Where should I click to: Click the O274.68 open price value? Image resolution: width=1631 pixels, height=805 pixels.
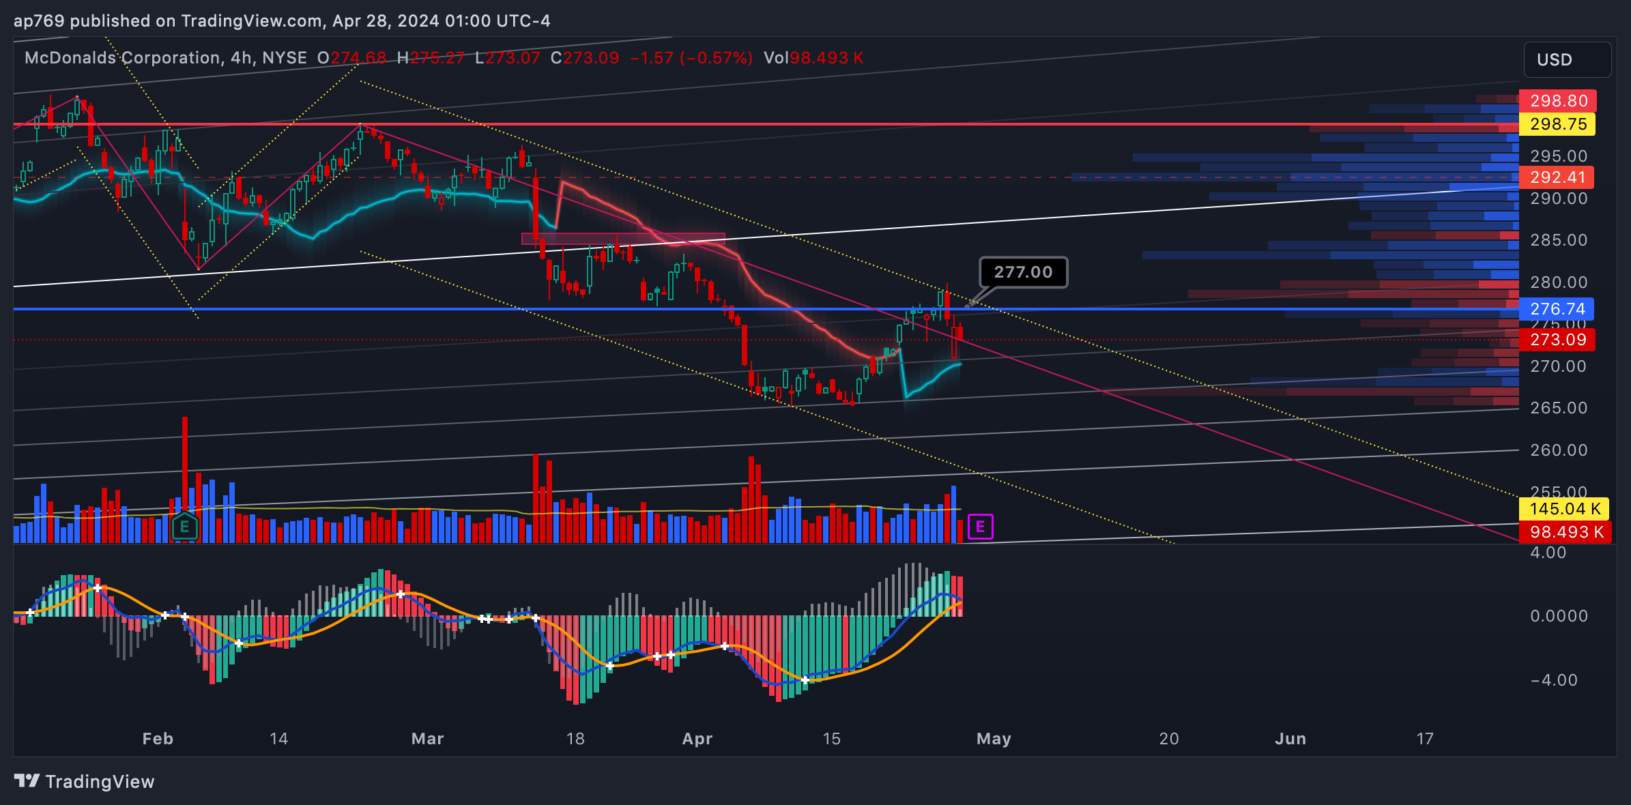pyautogui.click(x=352, y=58)
